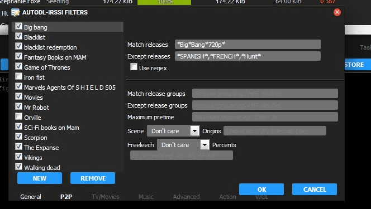Image resolution: width=371 pixels, height=209 pixels.
Task: Toggle the Movies filter checkbox
Action: 18,96
